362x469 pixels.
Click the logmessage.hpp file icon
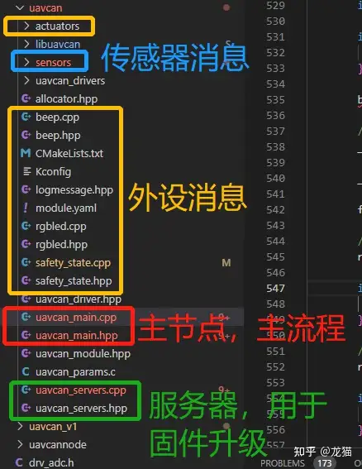pyautogui.click(x=26, y=190)
